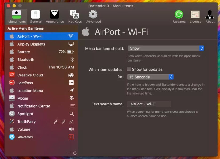The image size is (220, 159).
Task: Click the Notification Center list icon
Action: coord(72,106)
